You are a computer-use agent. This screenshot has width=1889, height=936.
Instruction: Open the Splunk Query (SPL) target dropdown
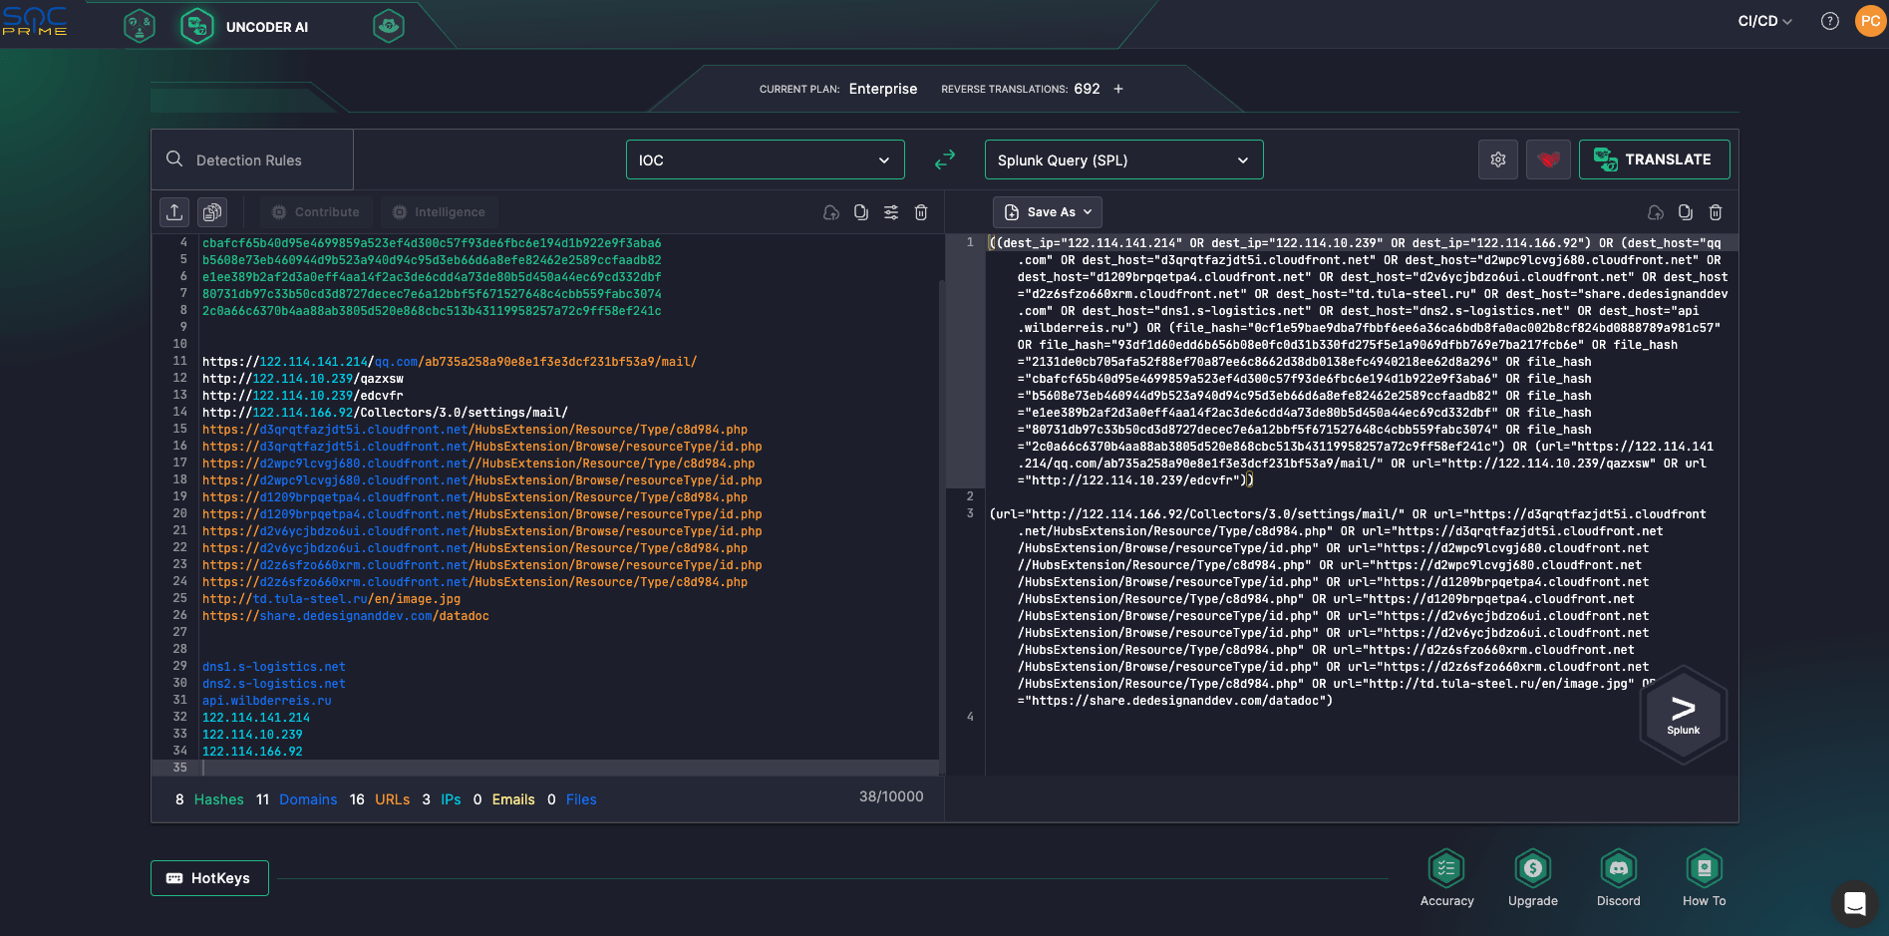point(1122,159)
